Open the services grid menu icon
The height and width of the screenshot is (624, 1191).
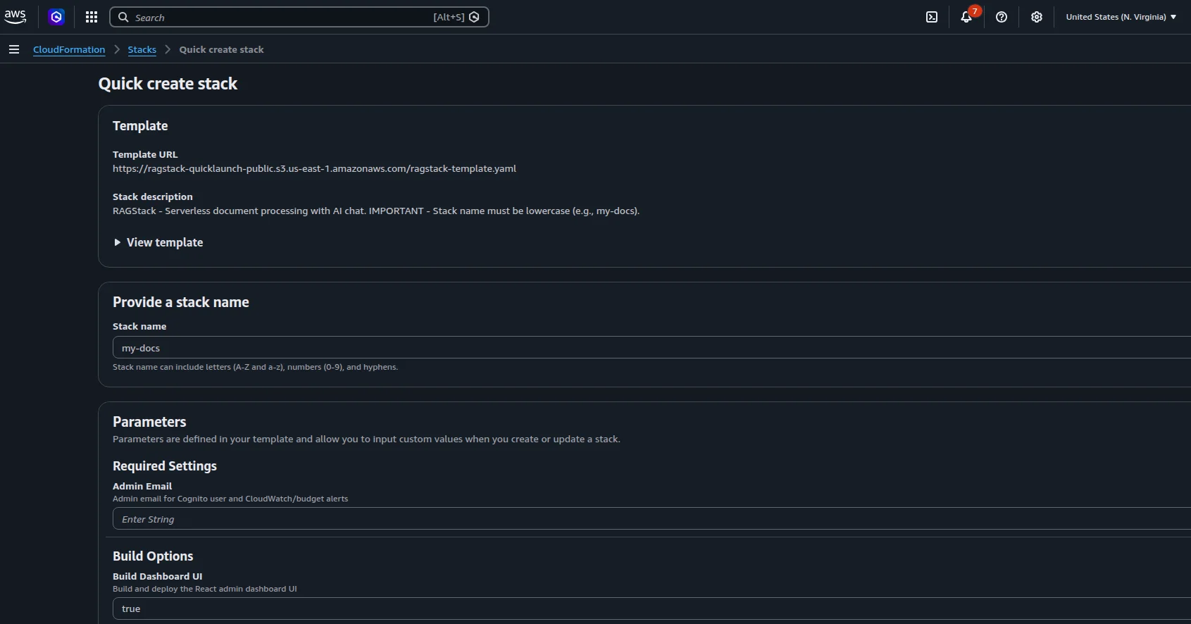pos(92,17)
